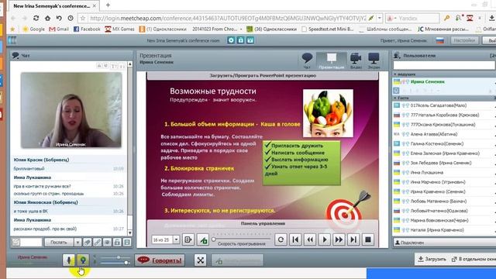
Task: Click the green upload icon in control panel
Action: click(x=203, y=239)
